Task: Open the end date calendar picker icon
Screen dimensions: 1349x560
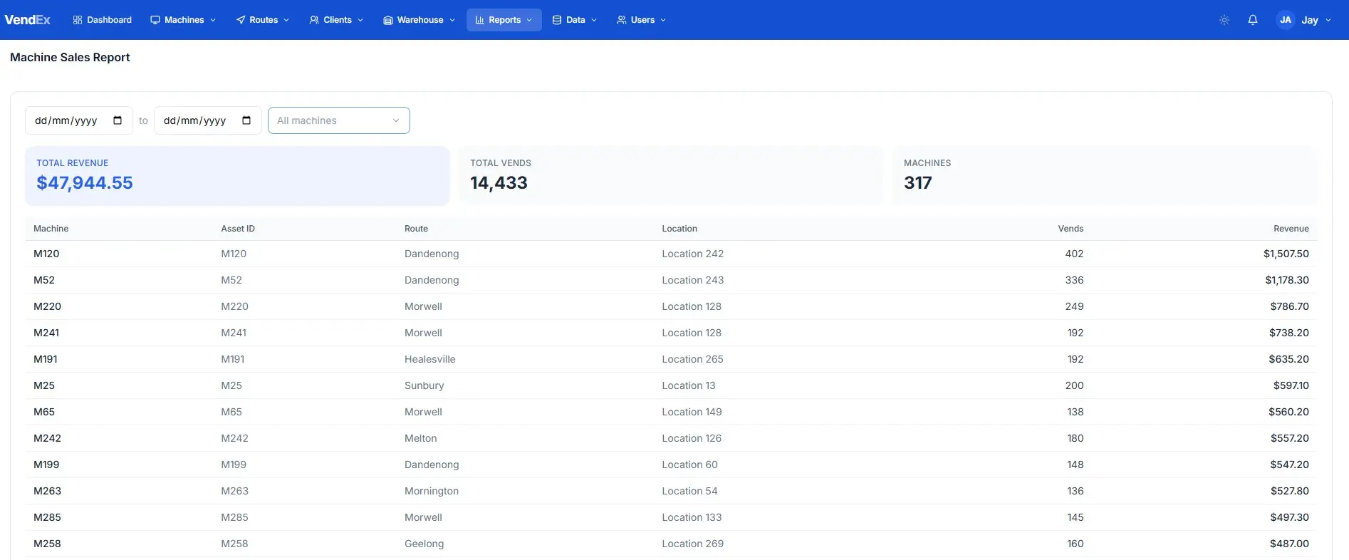Action: click(x=246, y=120)
